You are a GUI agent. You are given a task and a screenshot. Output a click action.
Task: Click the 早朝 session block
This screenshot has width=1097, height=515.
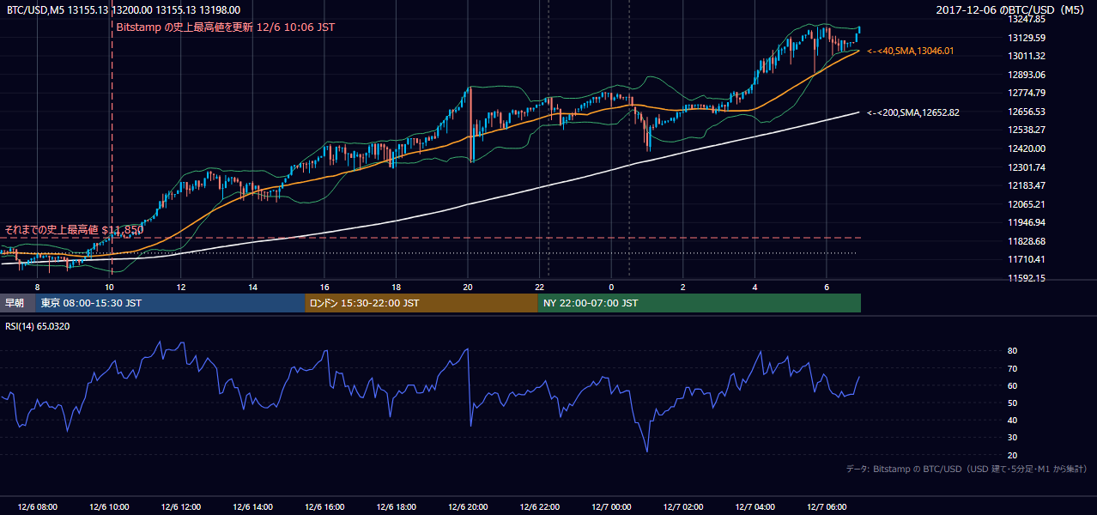click(17, 303)
